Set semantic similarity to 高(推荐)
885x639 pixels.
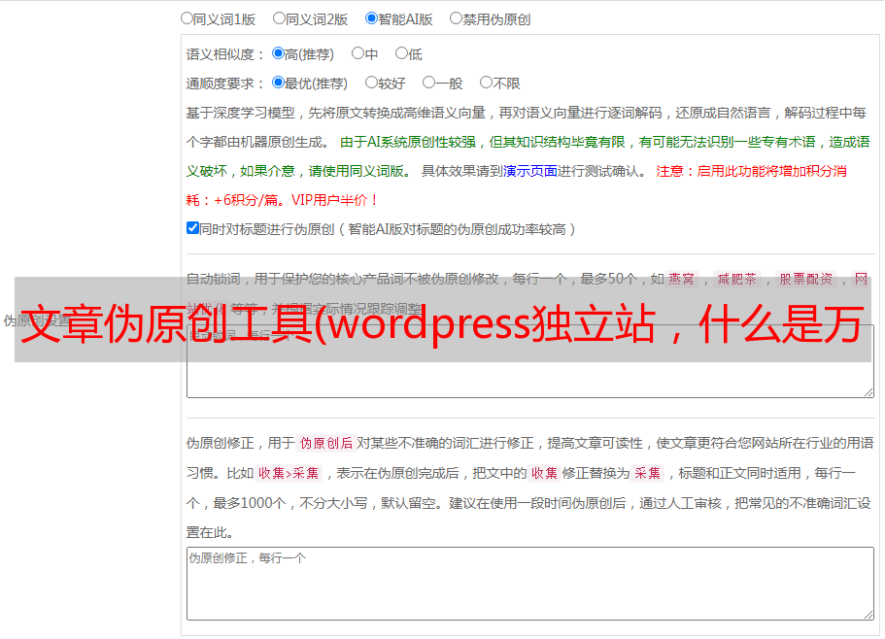278,53
